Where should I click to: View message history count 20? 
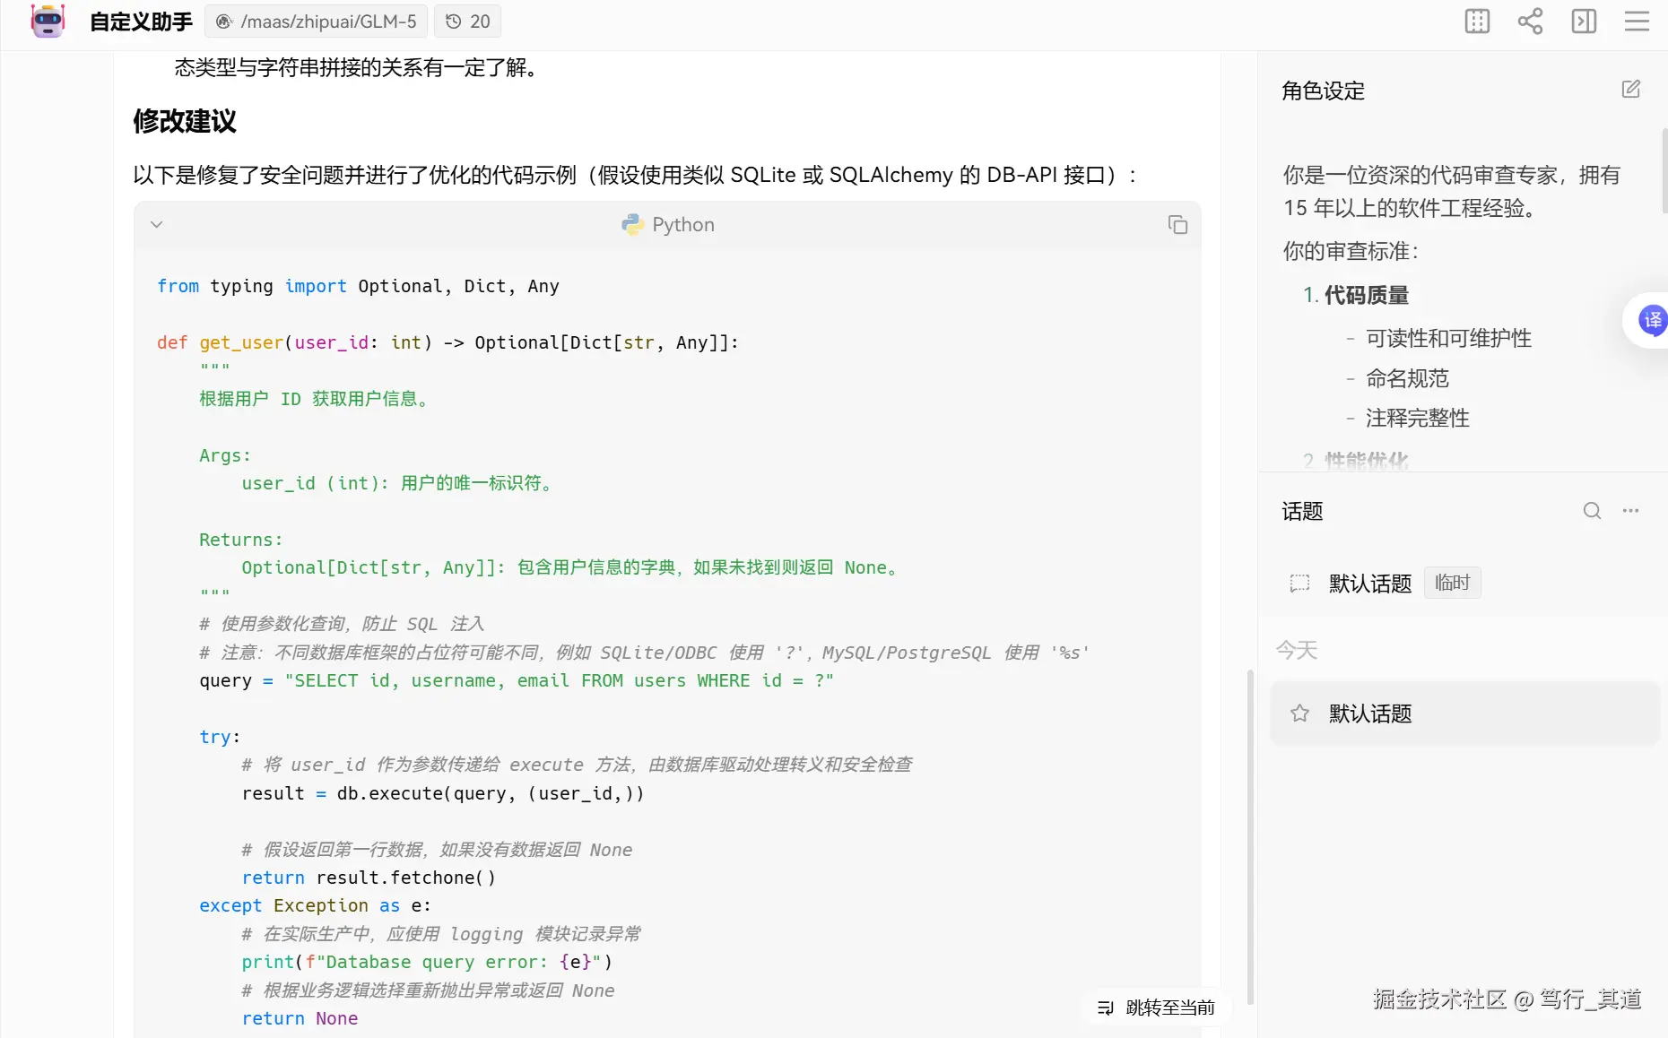point(466,21)
